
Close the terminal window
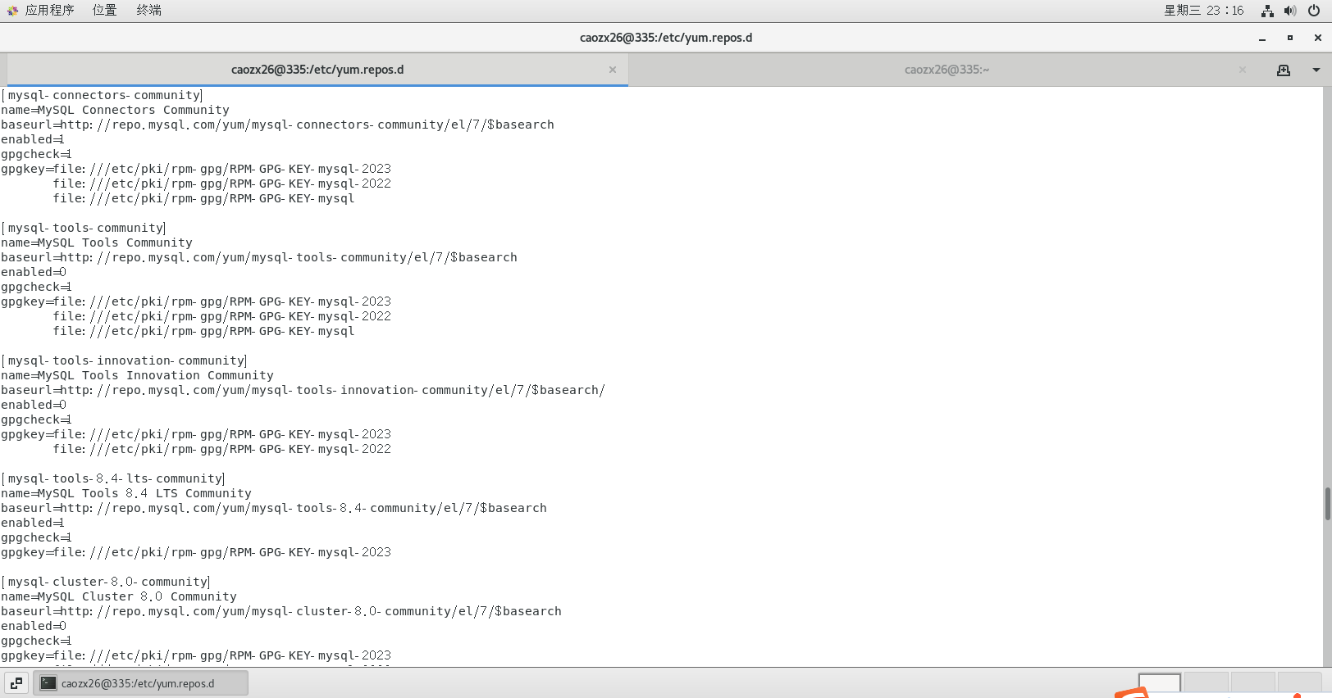[x=1318, y=38]
